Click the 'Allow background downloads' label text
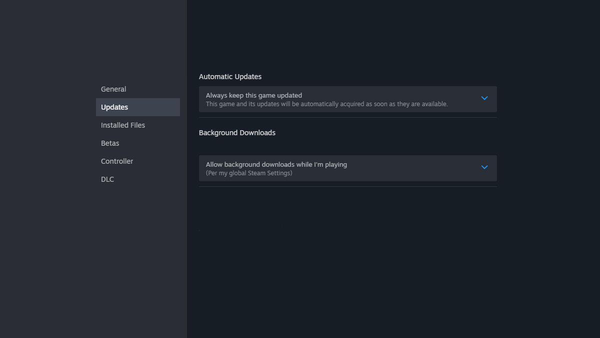The height and width of the screenshot is (338, 600). [276, 164]
